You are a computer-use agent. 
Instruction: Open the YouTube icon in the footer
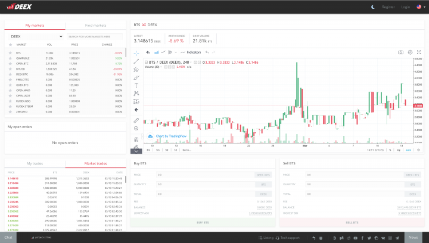(x=355, y=238)
